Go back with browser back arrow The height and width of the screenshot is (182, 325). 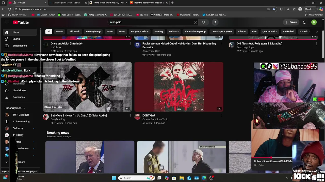click(x=3, y=9)
